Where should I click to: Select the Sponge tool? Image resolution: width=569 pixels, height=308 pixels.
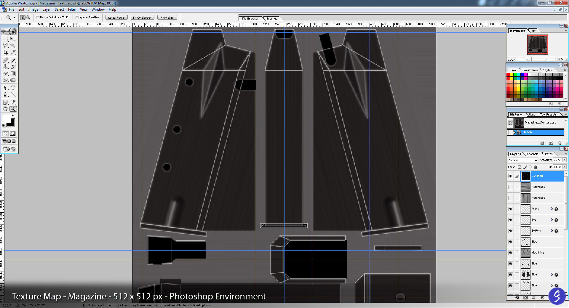[13, 80]
